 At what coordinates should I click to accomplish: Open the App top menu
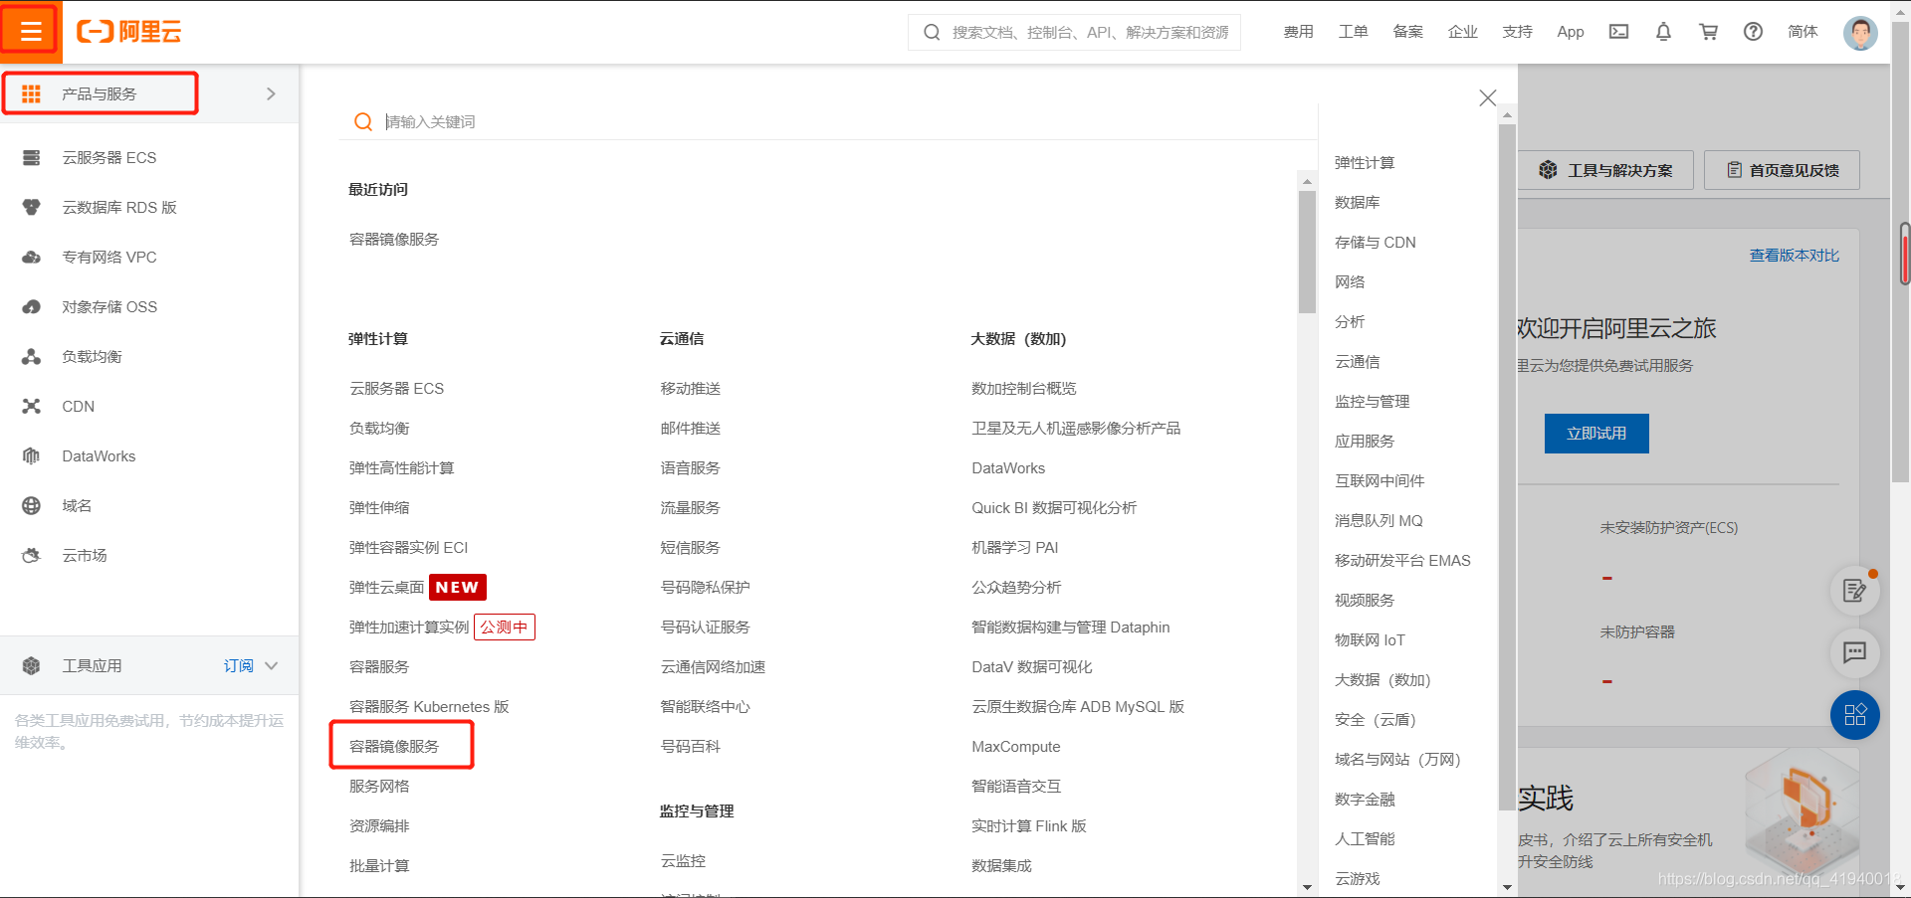(x=1571, y=32)
